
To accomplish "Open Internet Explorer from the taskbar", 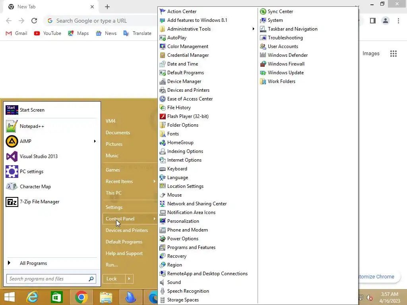I will click(33, 297).
